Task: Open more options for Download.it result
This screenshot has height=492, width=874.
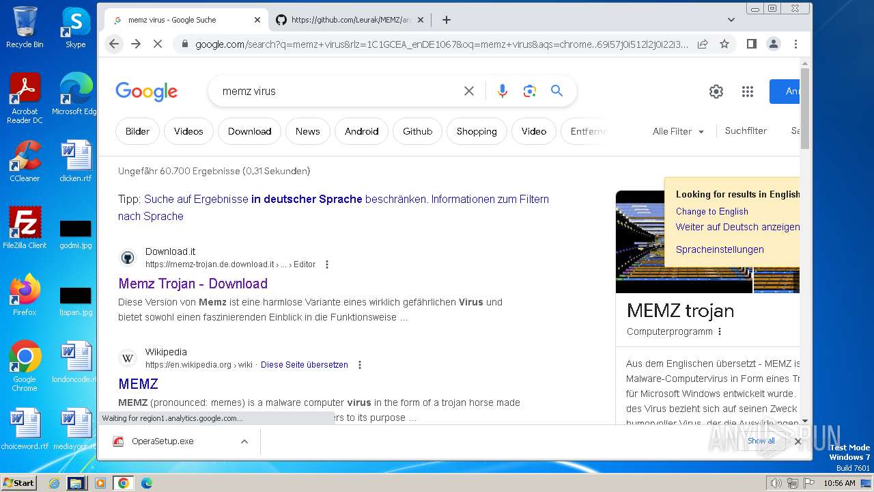Action: click(x=327, y=264)
